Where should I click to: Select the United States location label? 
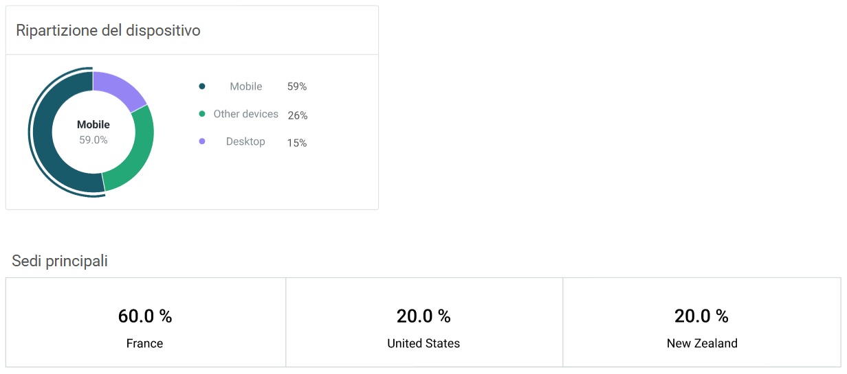coord(423,343)
